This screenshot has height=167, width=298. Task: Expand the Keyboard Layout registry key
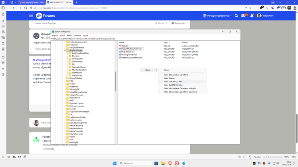tap(65, 103)
